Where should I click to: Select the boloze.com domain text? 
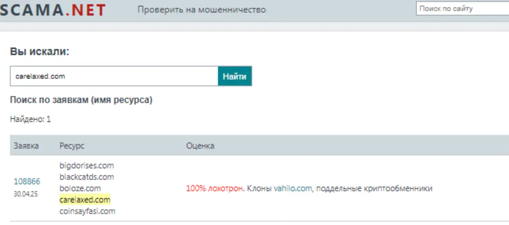point(80,188)
